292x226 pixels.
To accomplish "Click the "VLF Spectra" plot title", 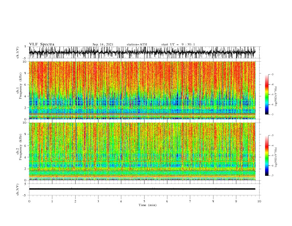I will point(42,44).
